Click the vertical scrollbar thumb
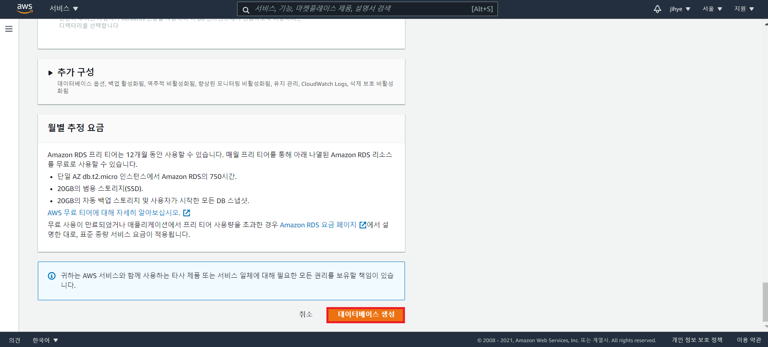The height and width of the screenshot is (347, 768). [x=765, y=301]
